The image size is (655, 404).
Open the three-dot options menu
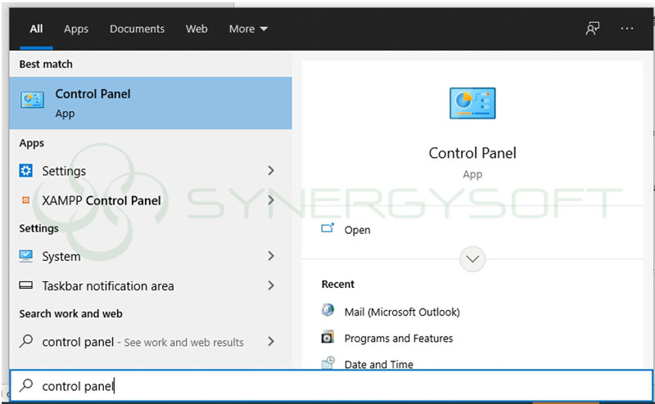pos(627,29)
